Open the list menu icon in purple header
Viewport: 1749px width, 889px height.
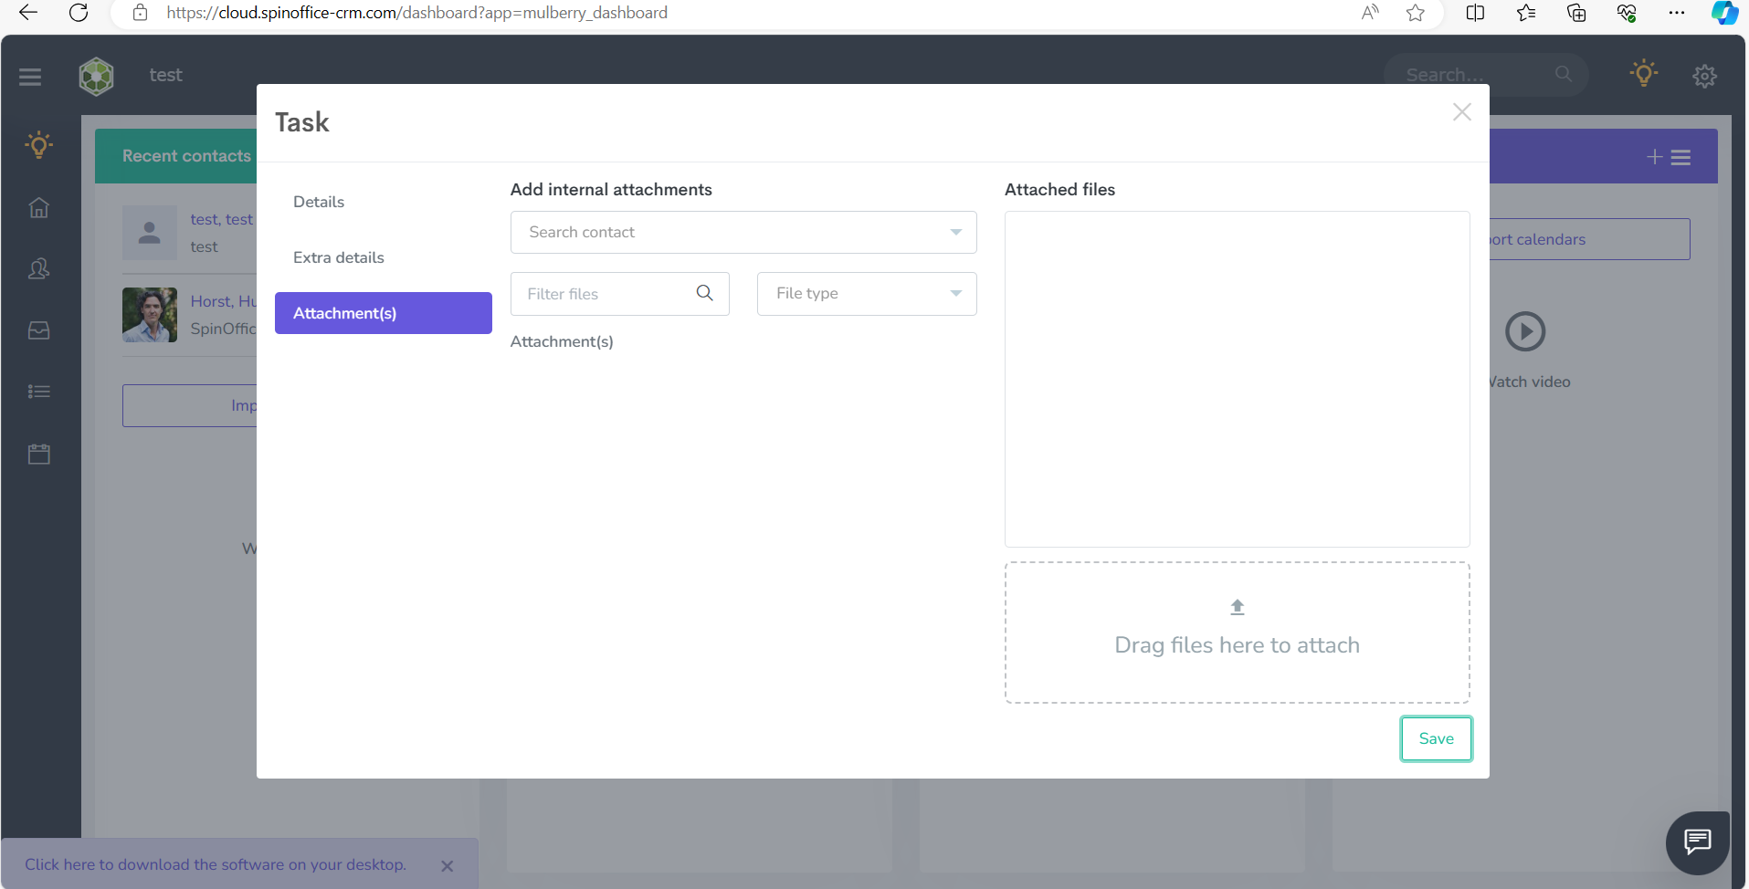click(x=1681, y=158)
